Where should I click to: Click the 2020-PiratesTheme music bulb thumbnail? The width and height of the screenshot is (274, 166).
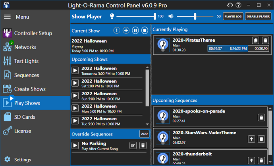point(163,45)
